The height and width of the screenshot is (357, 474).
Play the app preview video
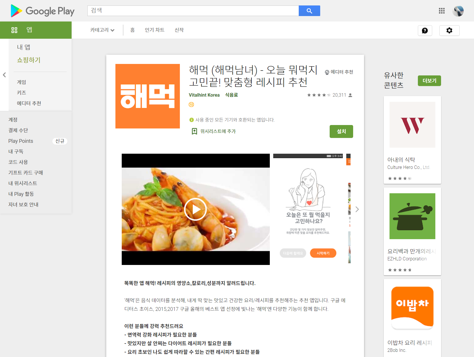195,209
